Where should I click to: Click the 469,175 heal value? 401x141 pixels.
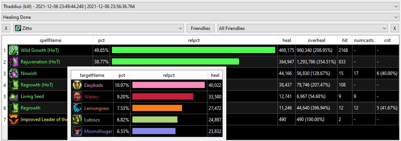coord(286,50)
